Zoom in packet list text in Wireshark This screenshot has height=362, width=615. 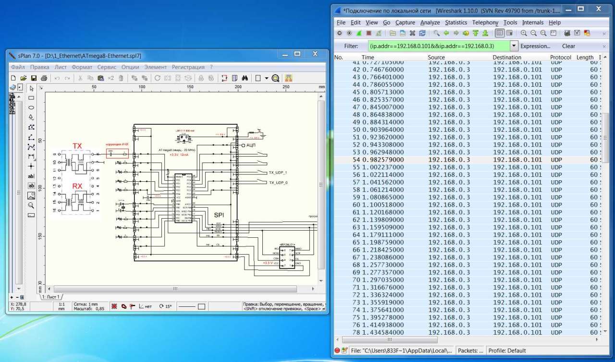(524, 33)
